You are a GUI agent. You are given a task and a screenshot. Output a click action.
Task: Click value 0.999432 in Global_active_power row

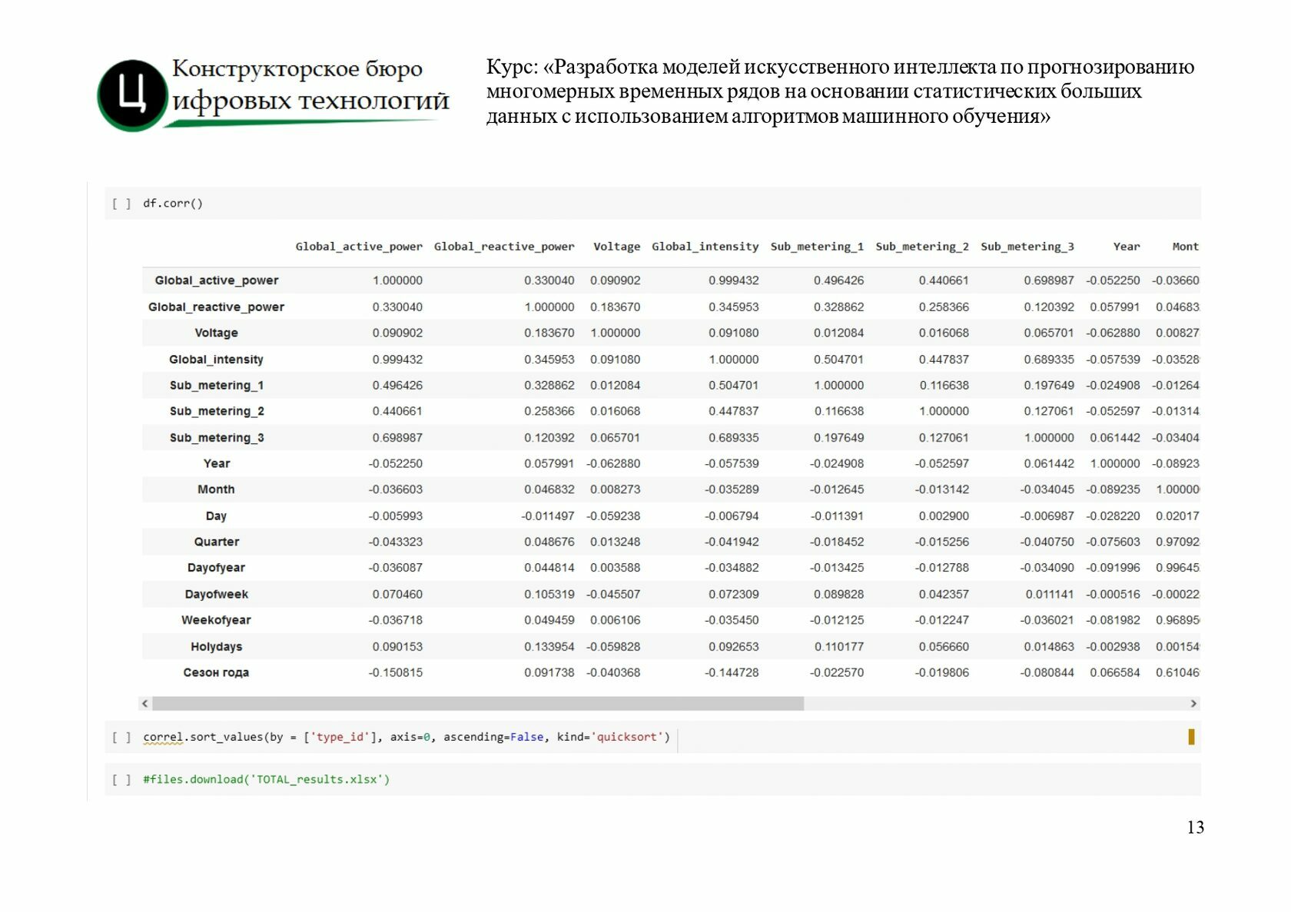pos(734,281)
